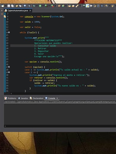The height and width of the screenshot is (154, 116).
Task: Click the underlined 'consola' variable on line 8
Action: (29, 17)
